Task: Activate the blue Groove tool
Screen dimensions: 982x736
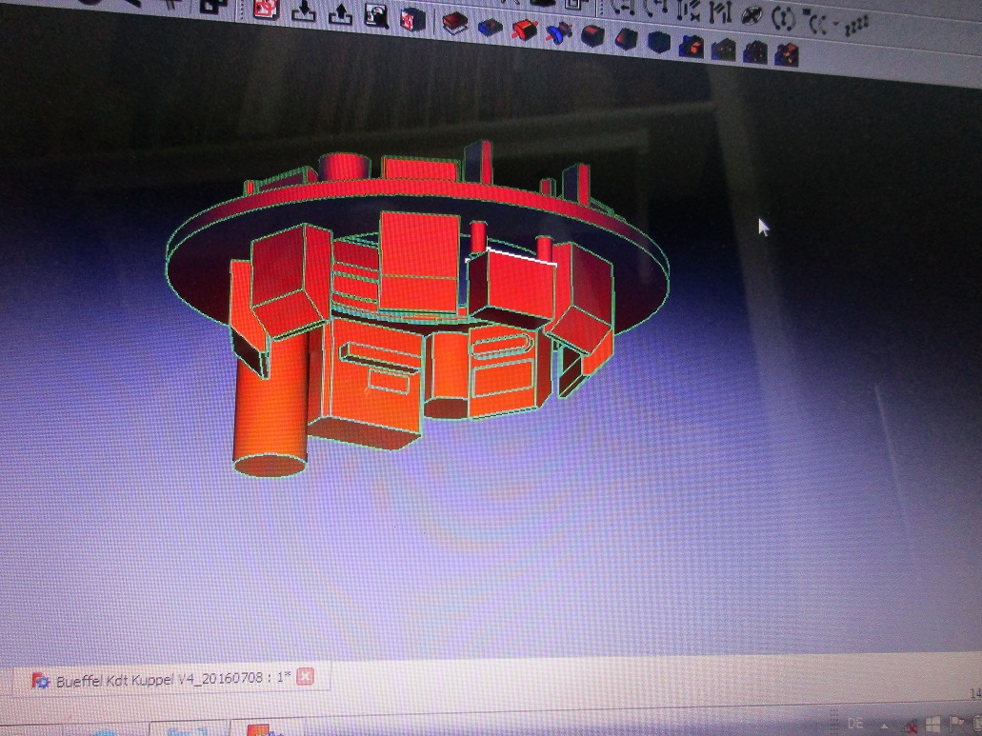Action: click(x=558, y=34)
